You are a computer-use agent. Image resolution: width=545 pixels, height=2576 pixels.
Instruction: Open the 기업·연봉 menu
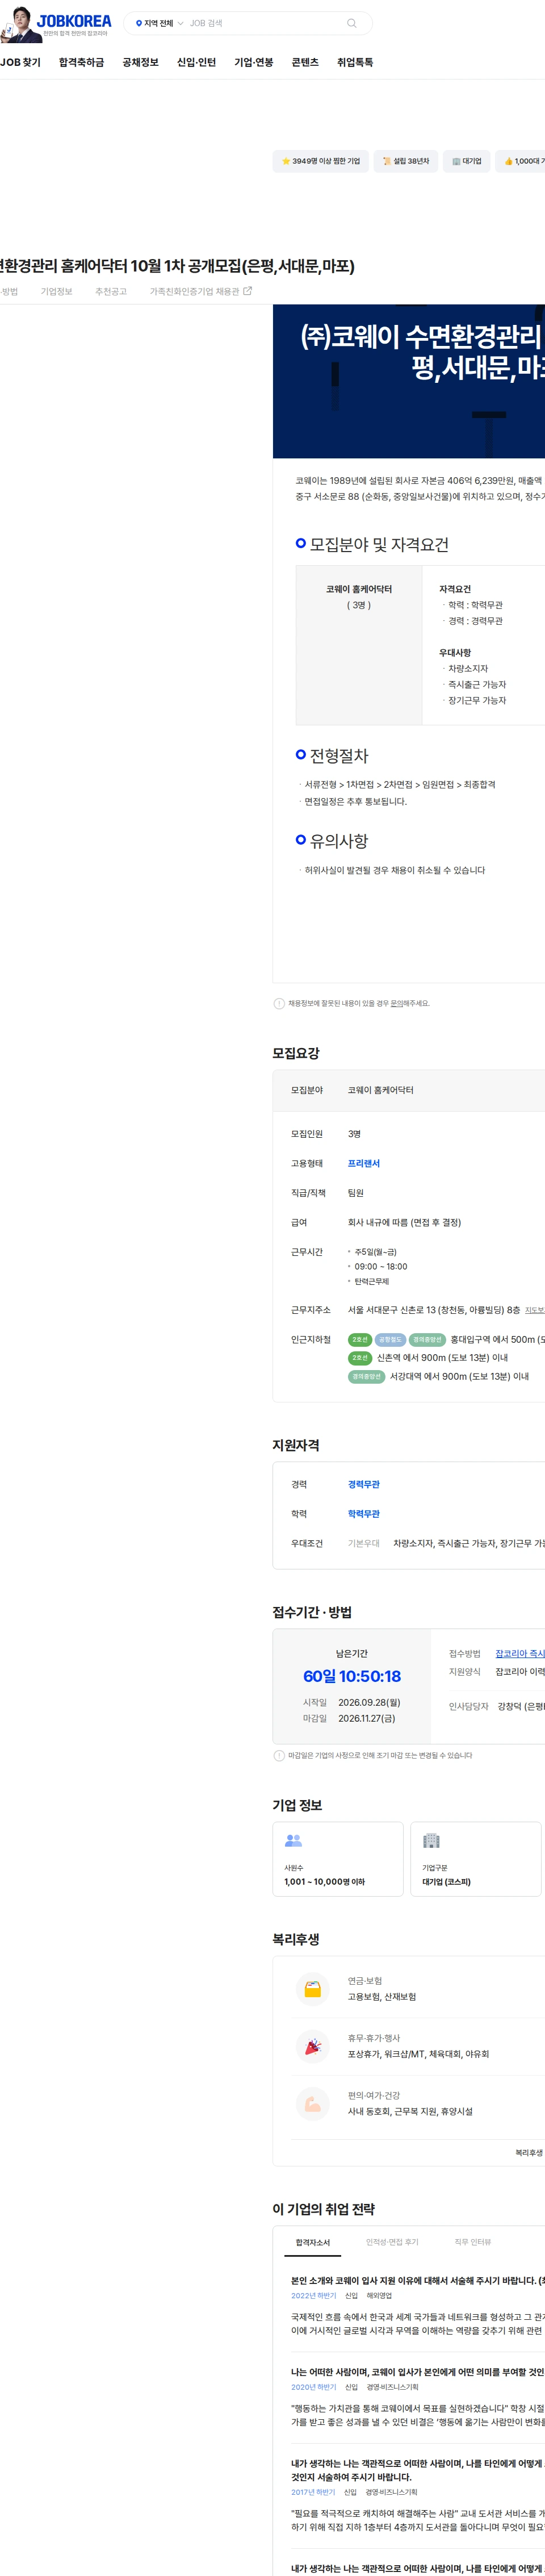(253, 62)
